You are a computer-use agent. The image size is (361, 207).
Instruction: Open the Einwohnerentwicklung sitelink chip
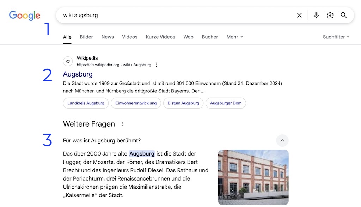tap(136, 103)
